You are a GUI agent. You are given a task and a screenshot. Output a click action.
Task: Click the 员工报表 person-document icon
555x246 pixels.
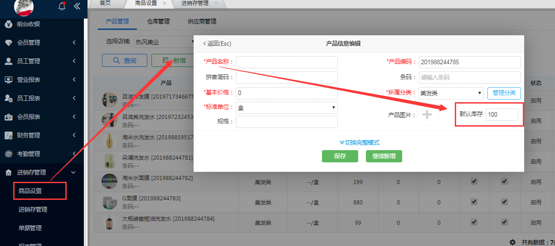pos(8,98)
